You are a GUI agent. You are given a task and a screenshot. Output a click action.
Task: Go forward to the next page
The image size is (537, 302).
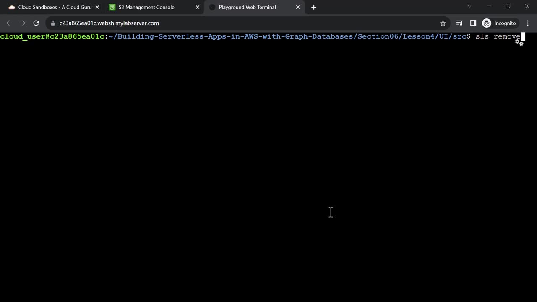[x=23, y=23]
